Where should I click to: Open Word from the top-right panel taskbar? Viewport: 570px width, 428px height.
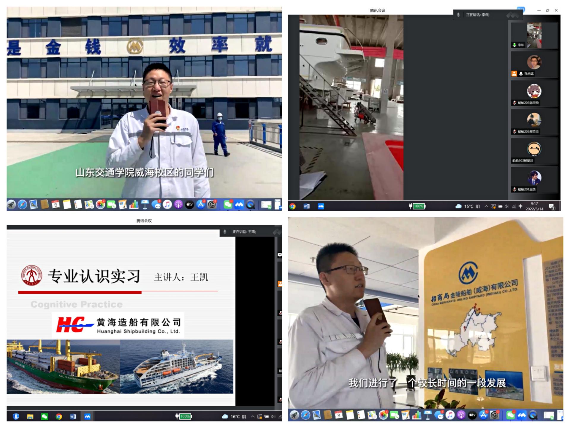tap(307, 206)
